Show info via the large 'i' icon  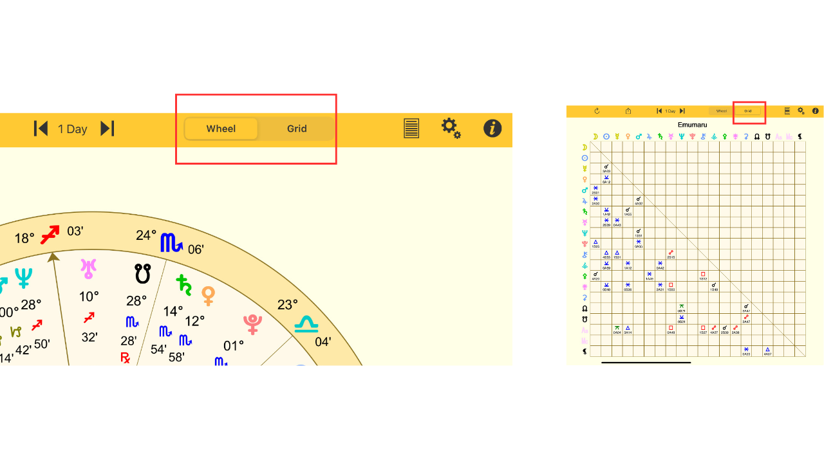click(492, 129)
